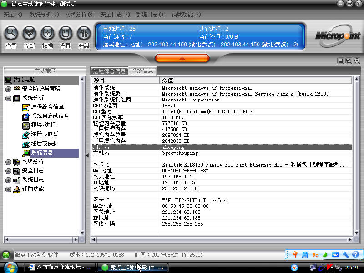Open the IME soft keyboard icon

click(x=335, y=255)
